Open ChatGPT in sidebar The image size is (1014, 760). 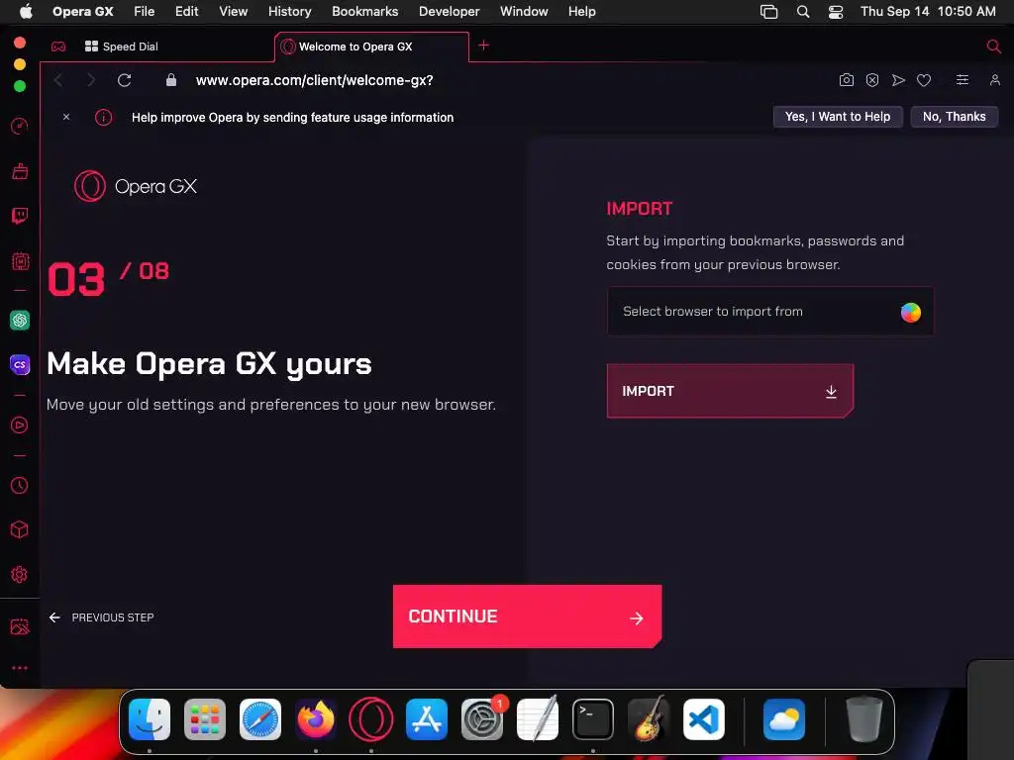click(20, 320)
